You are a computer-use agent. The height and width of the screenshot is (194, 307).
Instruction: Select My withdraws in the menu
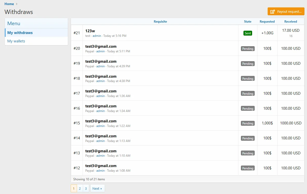pyautogui.click(x=20, y=33)
